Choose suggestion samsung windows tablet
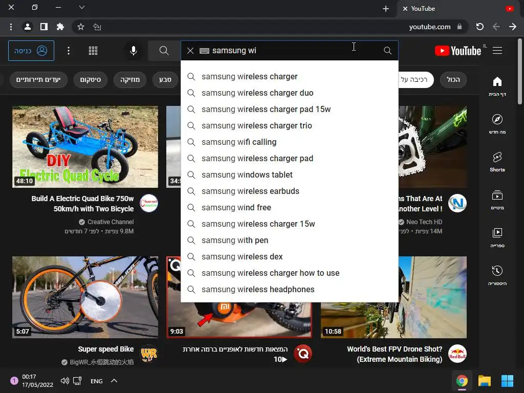 tap(290, 175)
